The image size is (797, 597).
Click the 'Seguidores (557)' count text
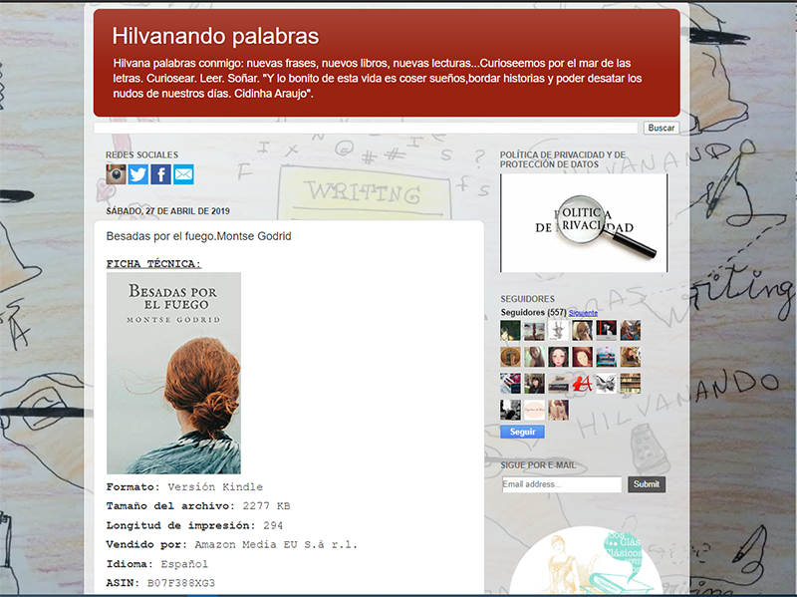533,312
